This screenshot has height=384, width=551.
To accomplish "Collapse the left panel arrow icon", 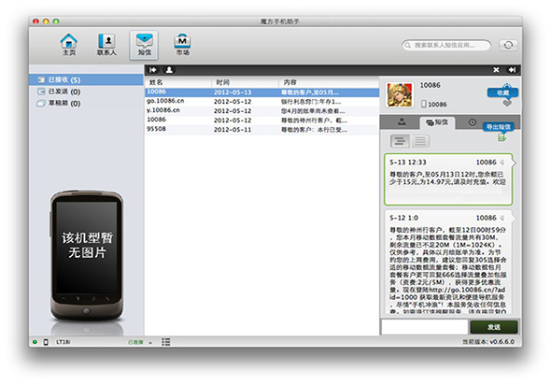I will [x=153, y=70].
